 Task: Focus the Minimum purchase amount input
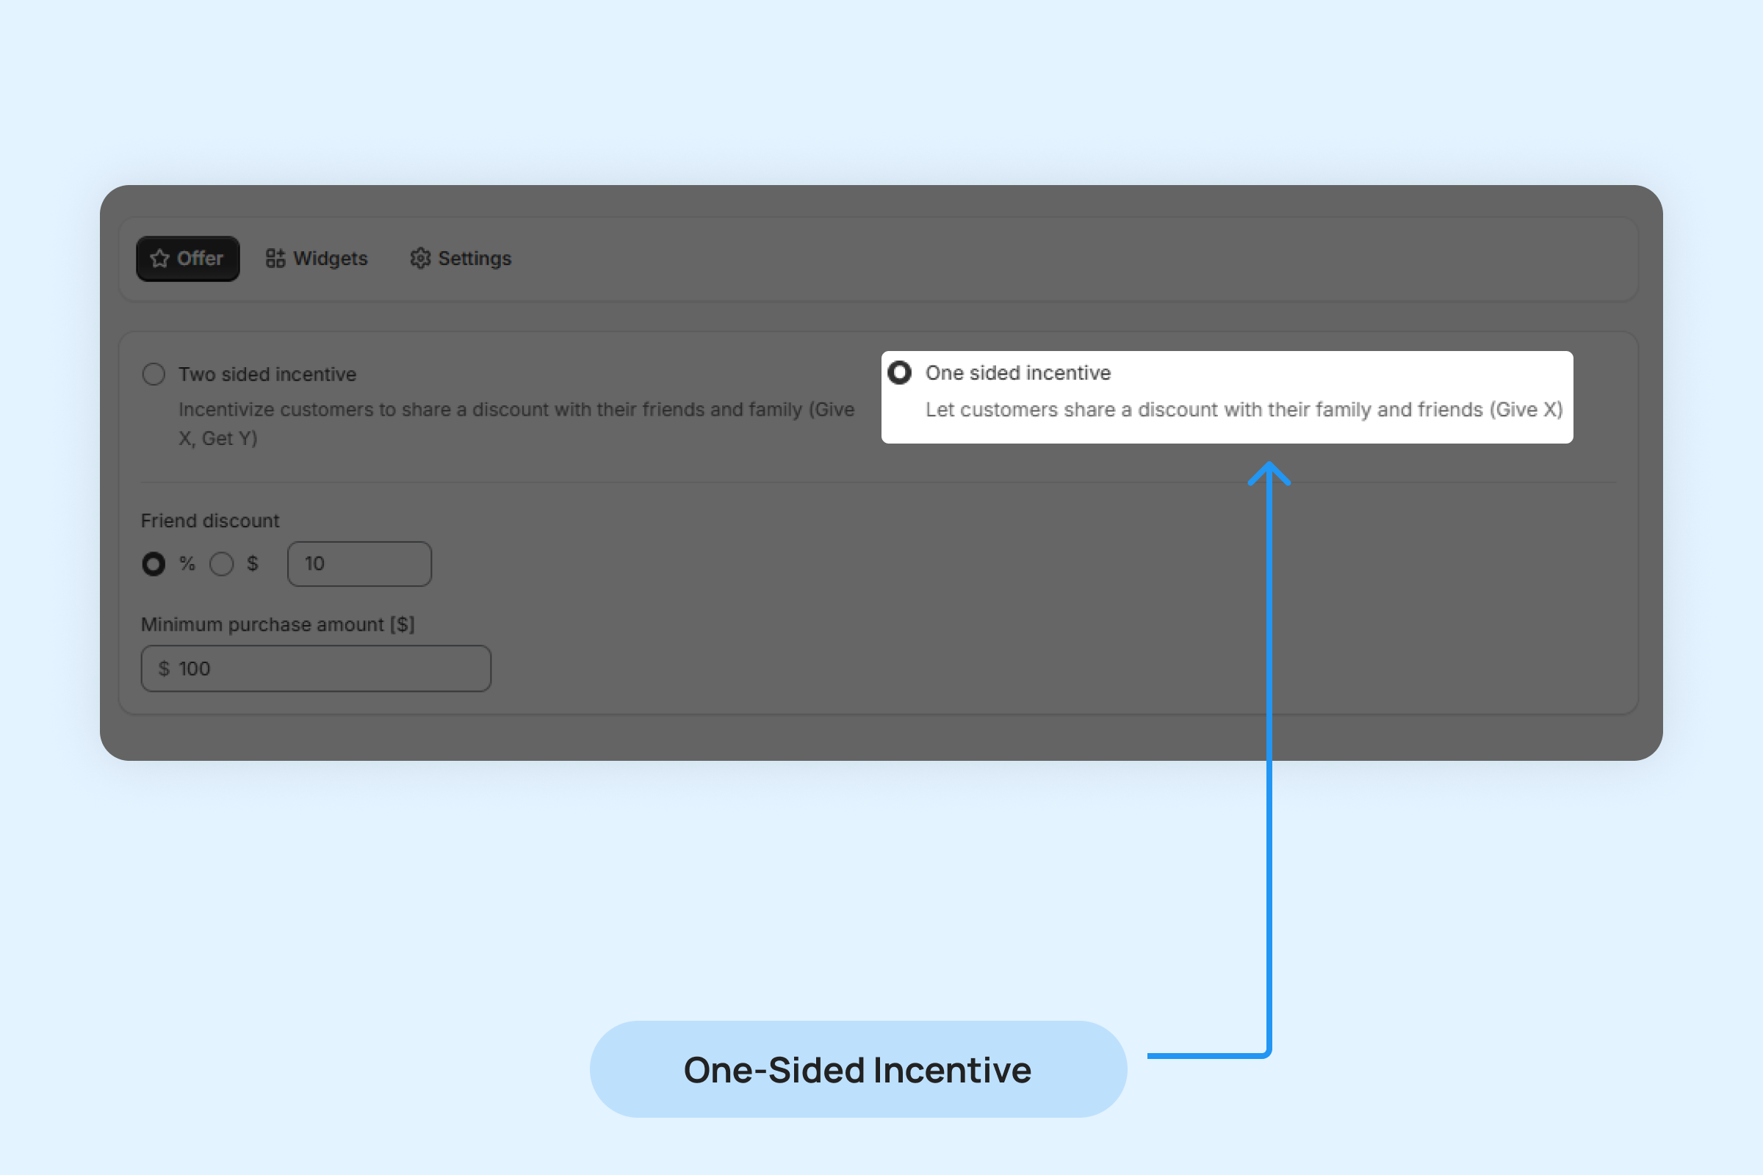[330, 668]
